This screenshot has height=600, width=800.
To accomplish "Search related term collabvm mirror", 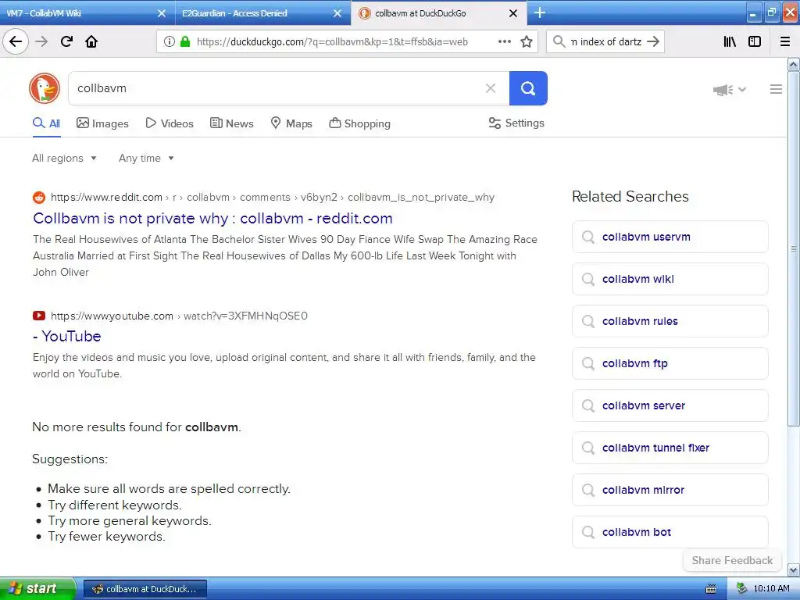I will pyautogui.click(x=670, y=490).
